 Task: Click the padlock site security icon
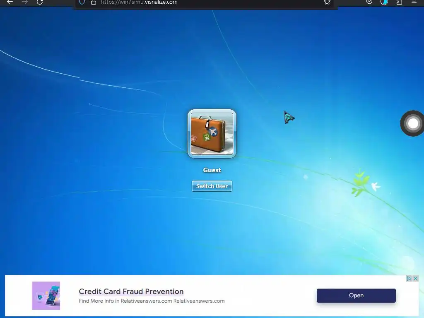coord(94,2)
